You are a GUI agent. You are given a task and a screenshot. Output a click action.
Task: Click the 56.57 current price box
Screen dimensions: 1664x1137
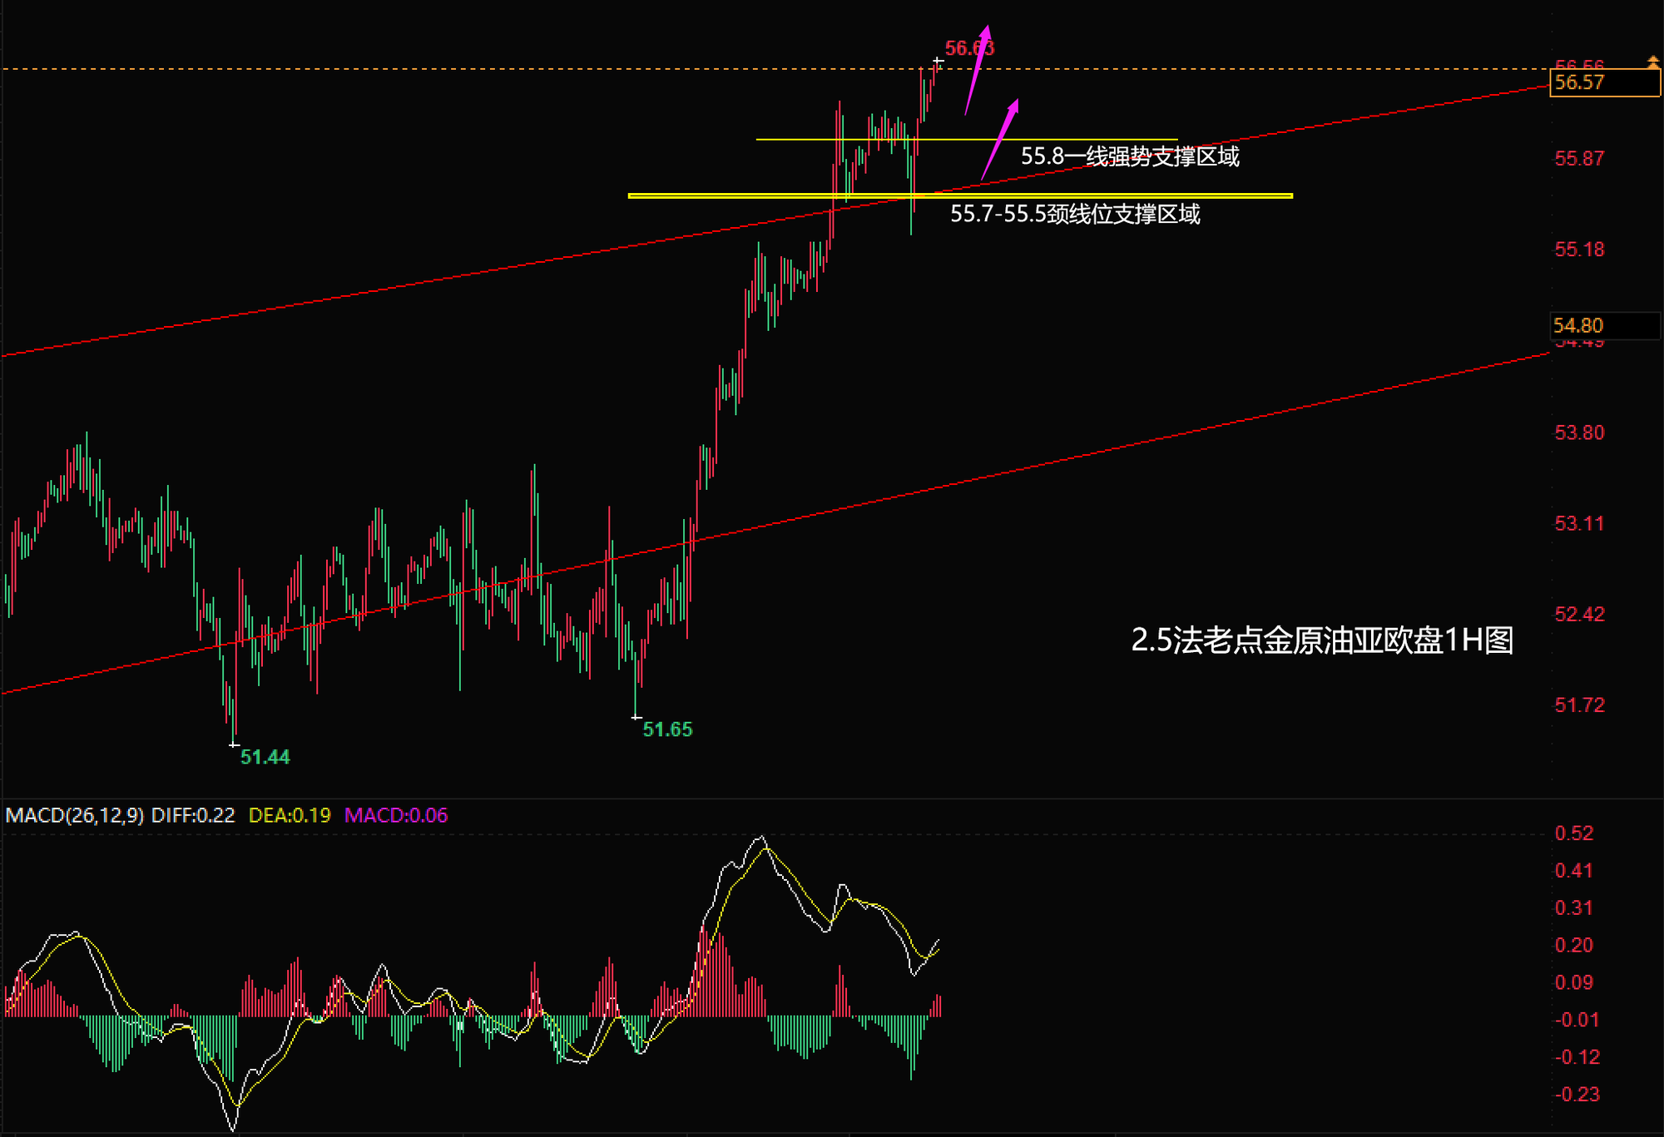1603,82
